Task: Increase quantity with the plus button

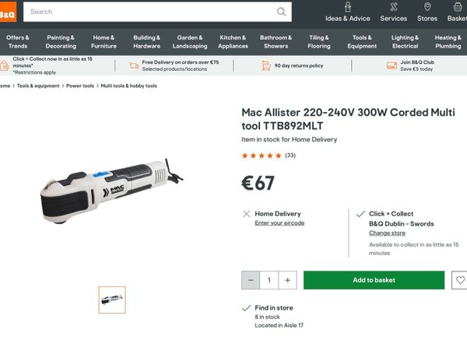Action: click(287, 280)
